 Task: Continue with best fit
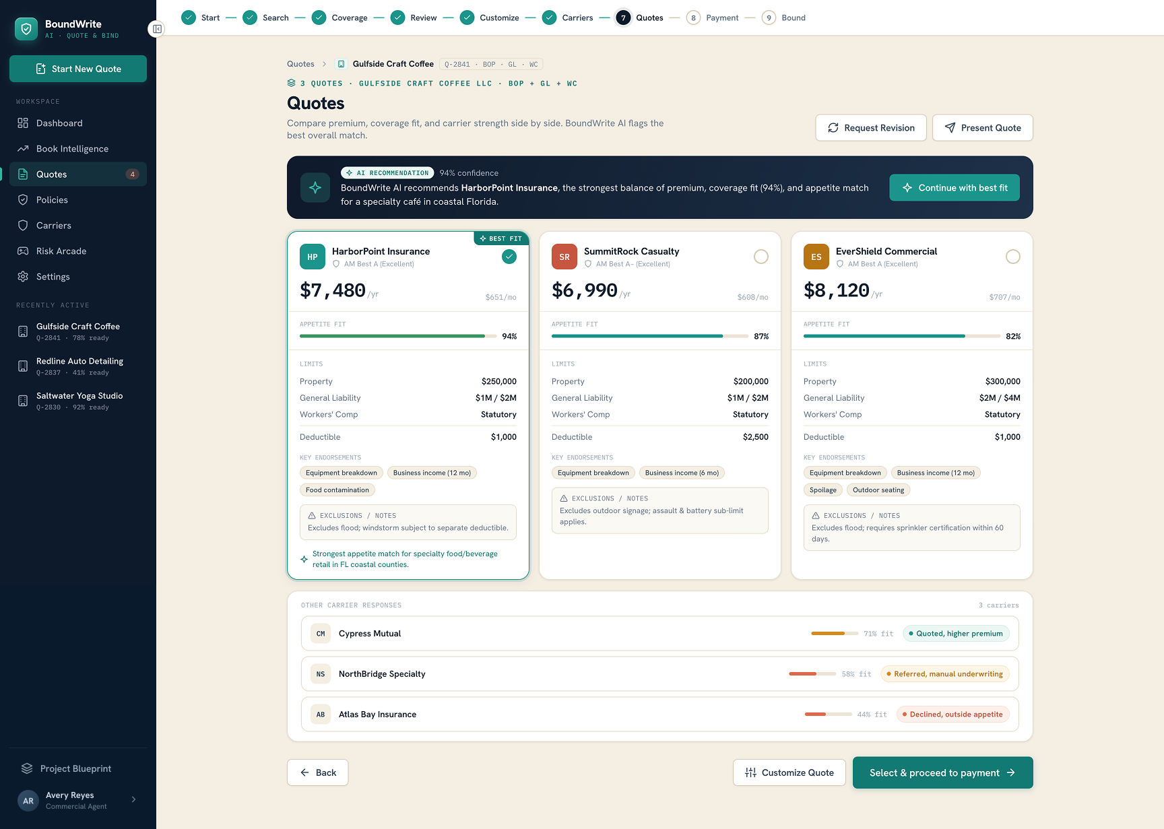click(955, 188)
